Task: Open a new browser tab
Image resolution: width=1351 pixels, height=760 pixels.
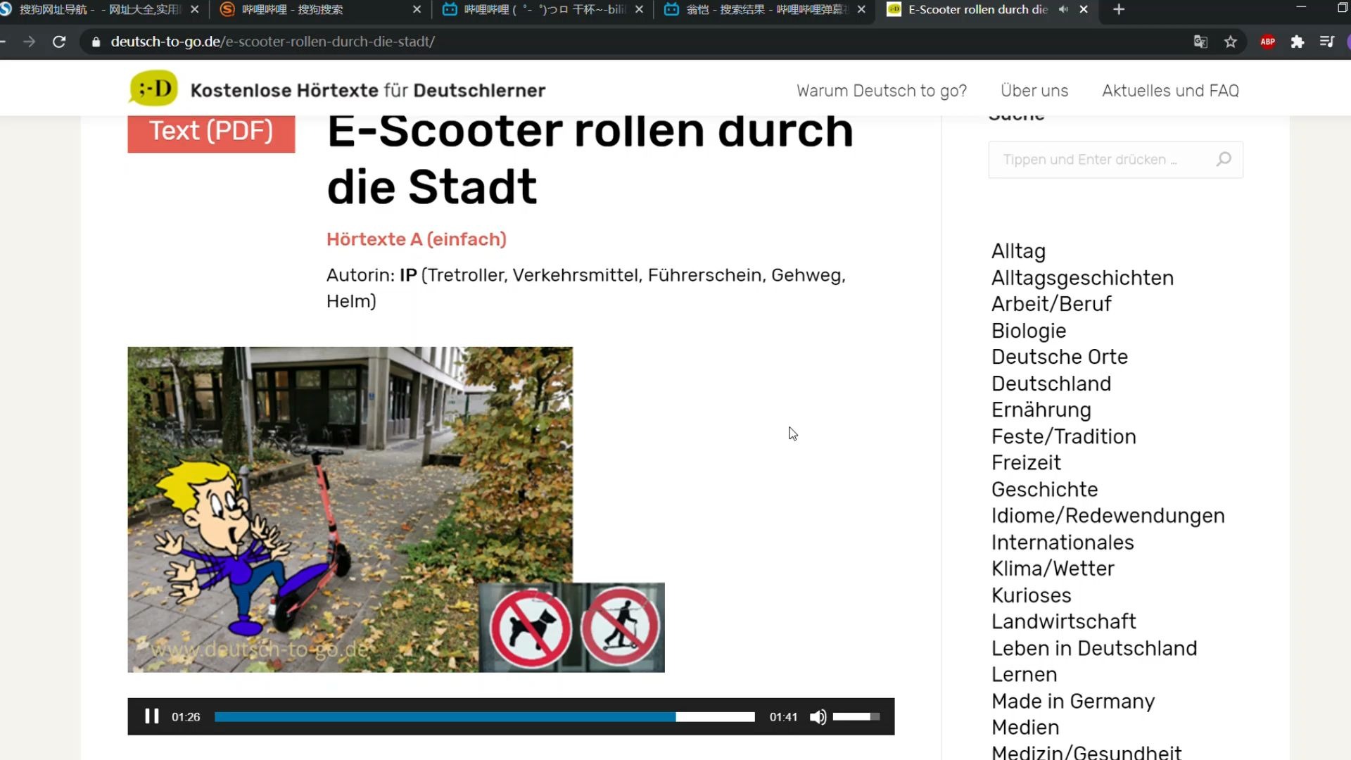Action: click(1119, 9)
